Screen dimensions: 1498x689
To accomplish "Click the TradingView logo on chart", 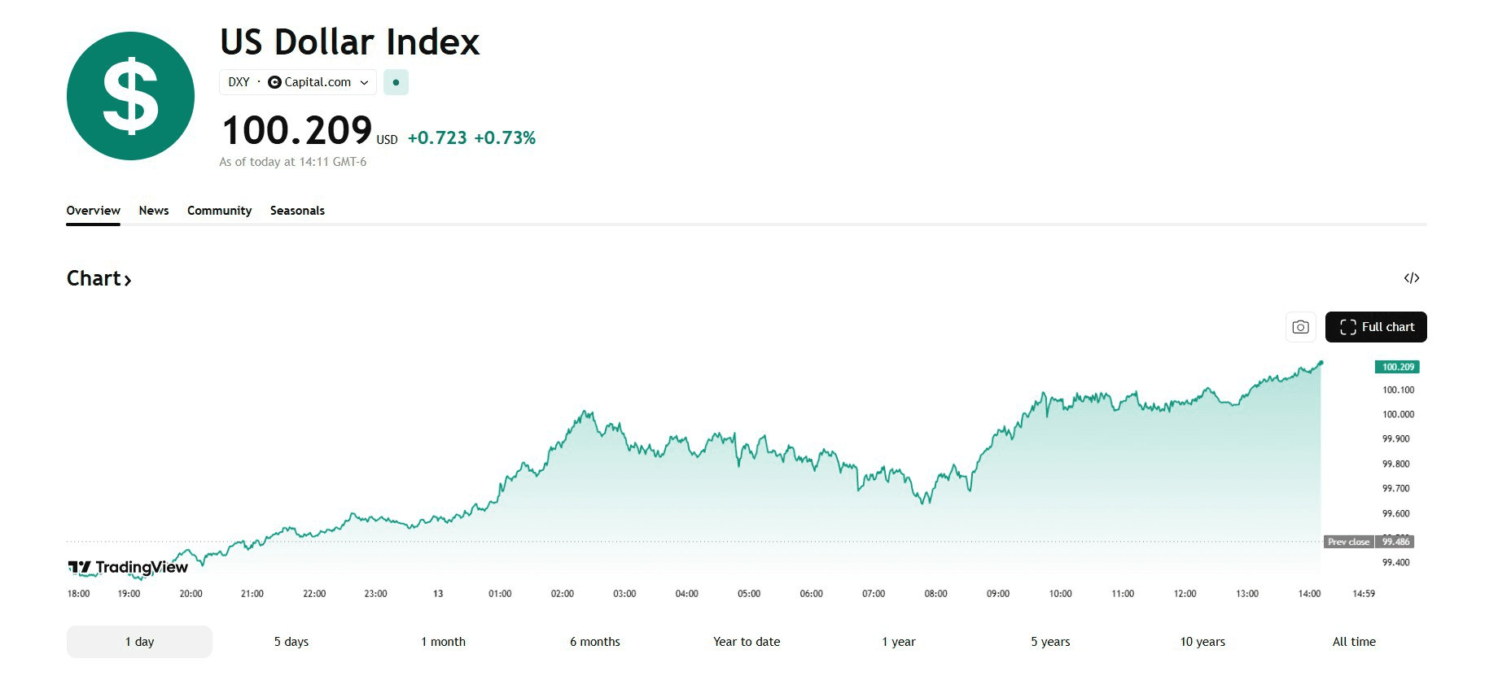I will pos(128,567).
